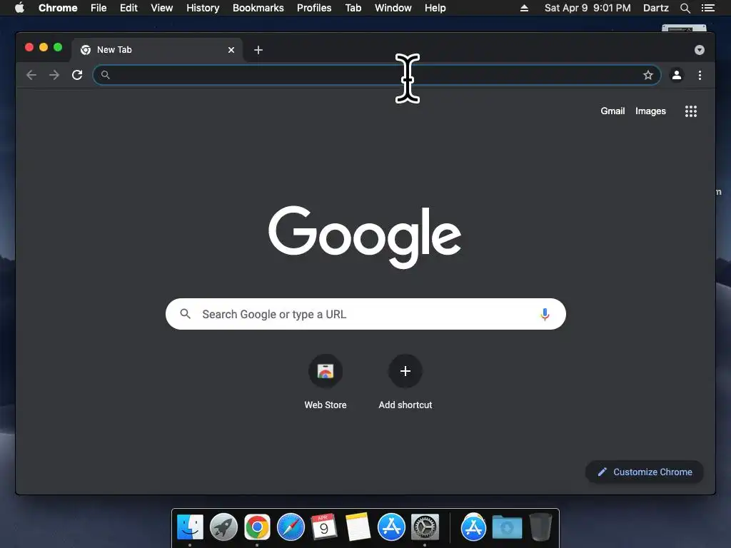The height and width of the screenshot is (548, 731).
Task: Click the forward navigation arrow
Action: pos(54,75)
